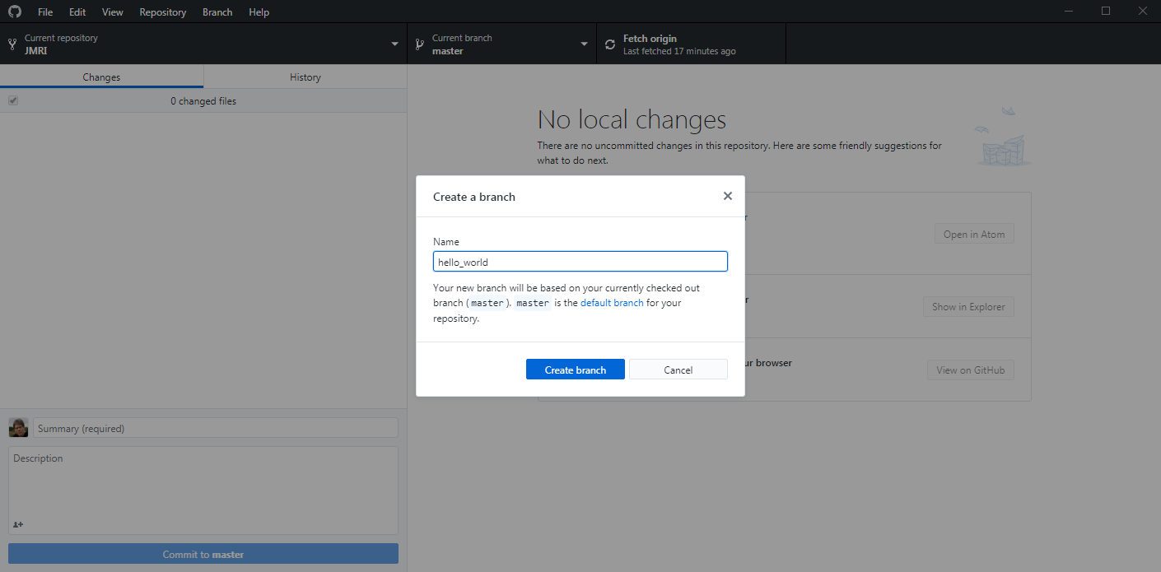Click the add co-authors icon
Image resolution: width=1161 pixels, height=572 pixels.
click(18, 524)
